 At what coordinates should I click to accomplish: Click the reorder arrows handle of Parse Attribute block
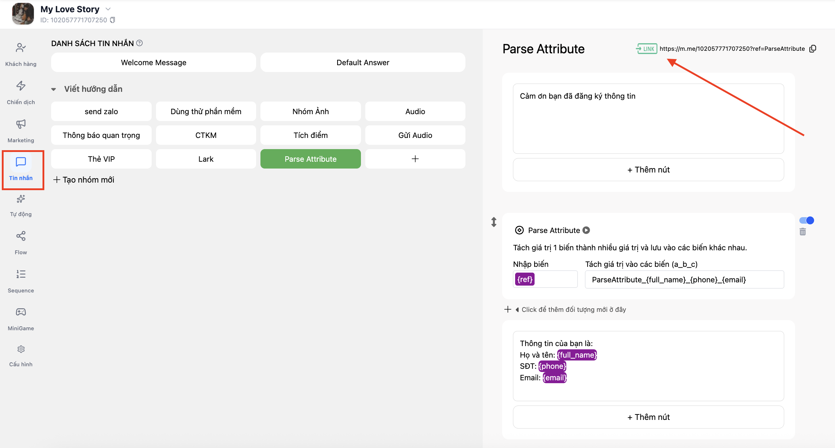(x=494, y=222)
